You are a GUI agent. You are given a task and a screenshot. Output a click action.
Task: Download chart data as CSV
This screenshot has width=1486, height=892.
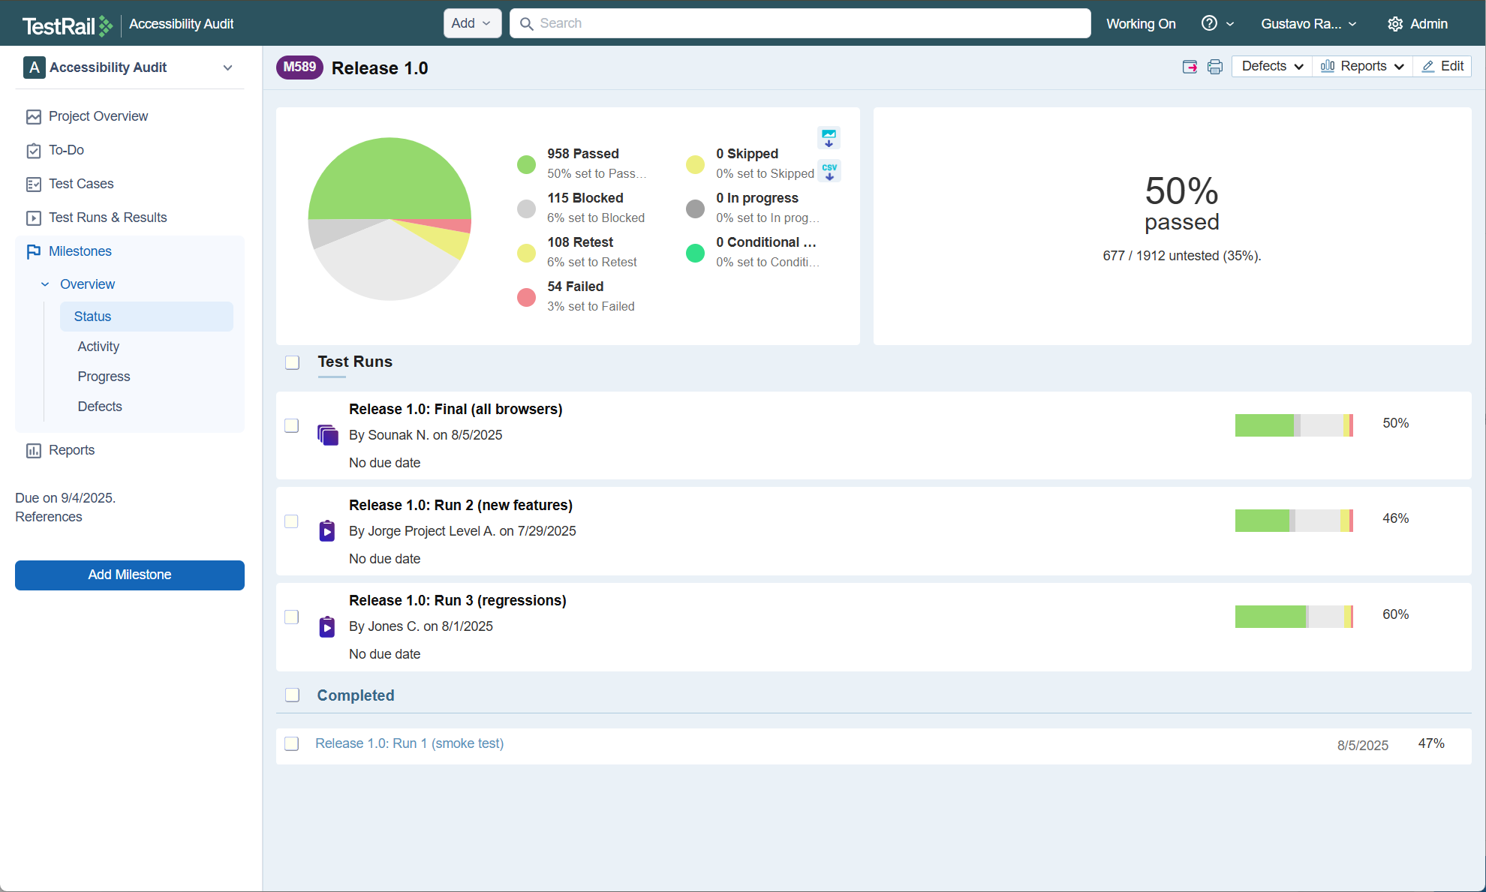(x=829, y=171)
